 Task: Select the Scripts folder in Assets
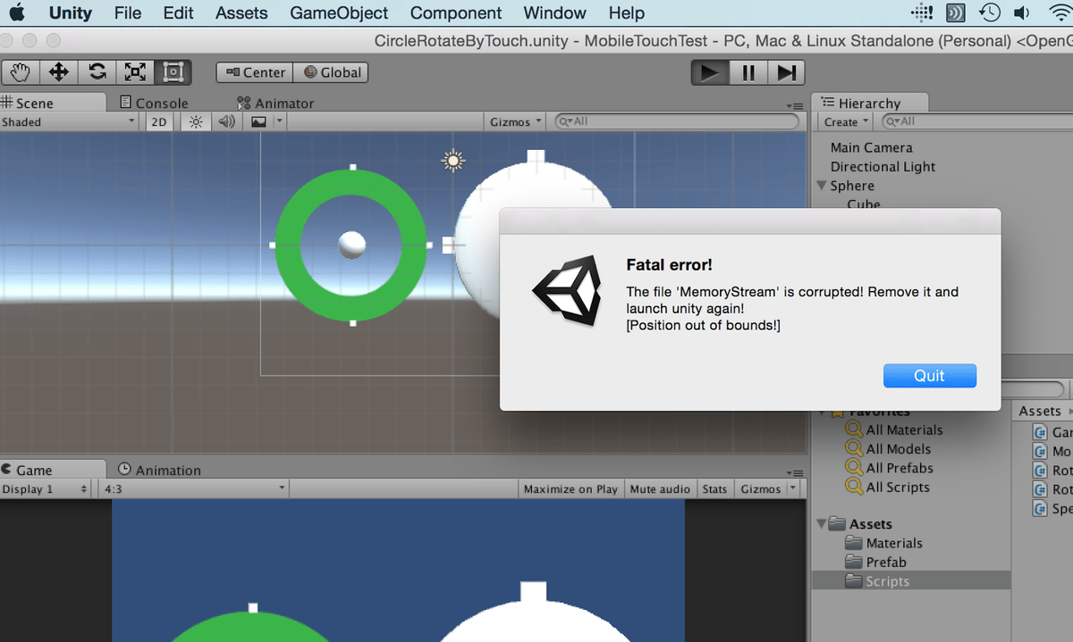pyautogui.click(x=887, y=581)
